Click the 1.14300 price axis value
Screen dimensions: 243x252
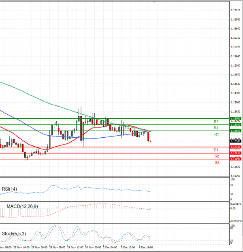(236, 93)
